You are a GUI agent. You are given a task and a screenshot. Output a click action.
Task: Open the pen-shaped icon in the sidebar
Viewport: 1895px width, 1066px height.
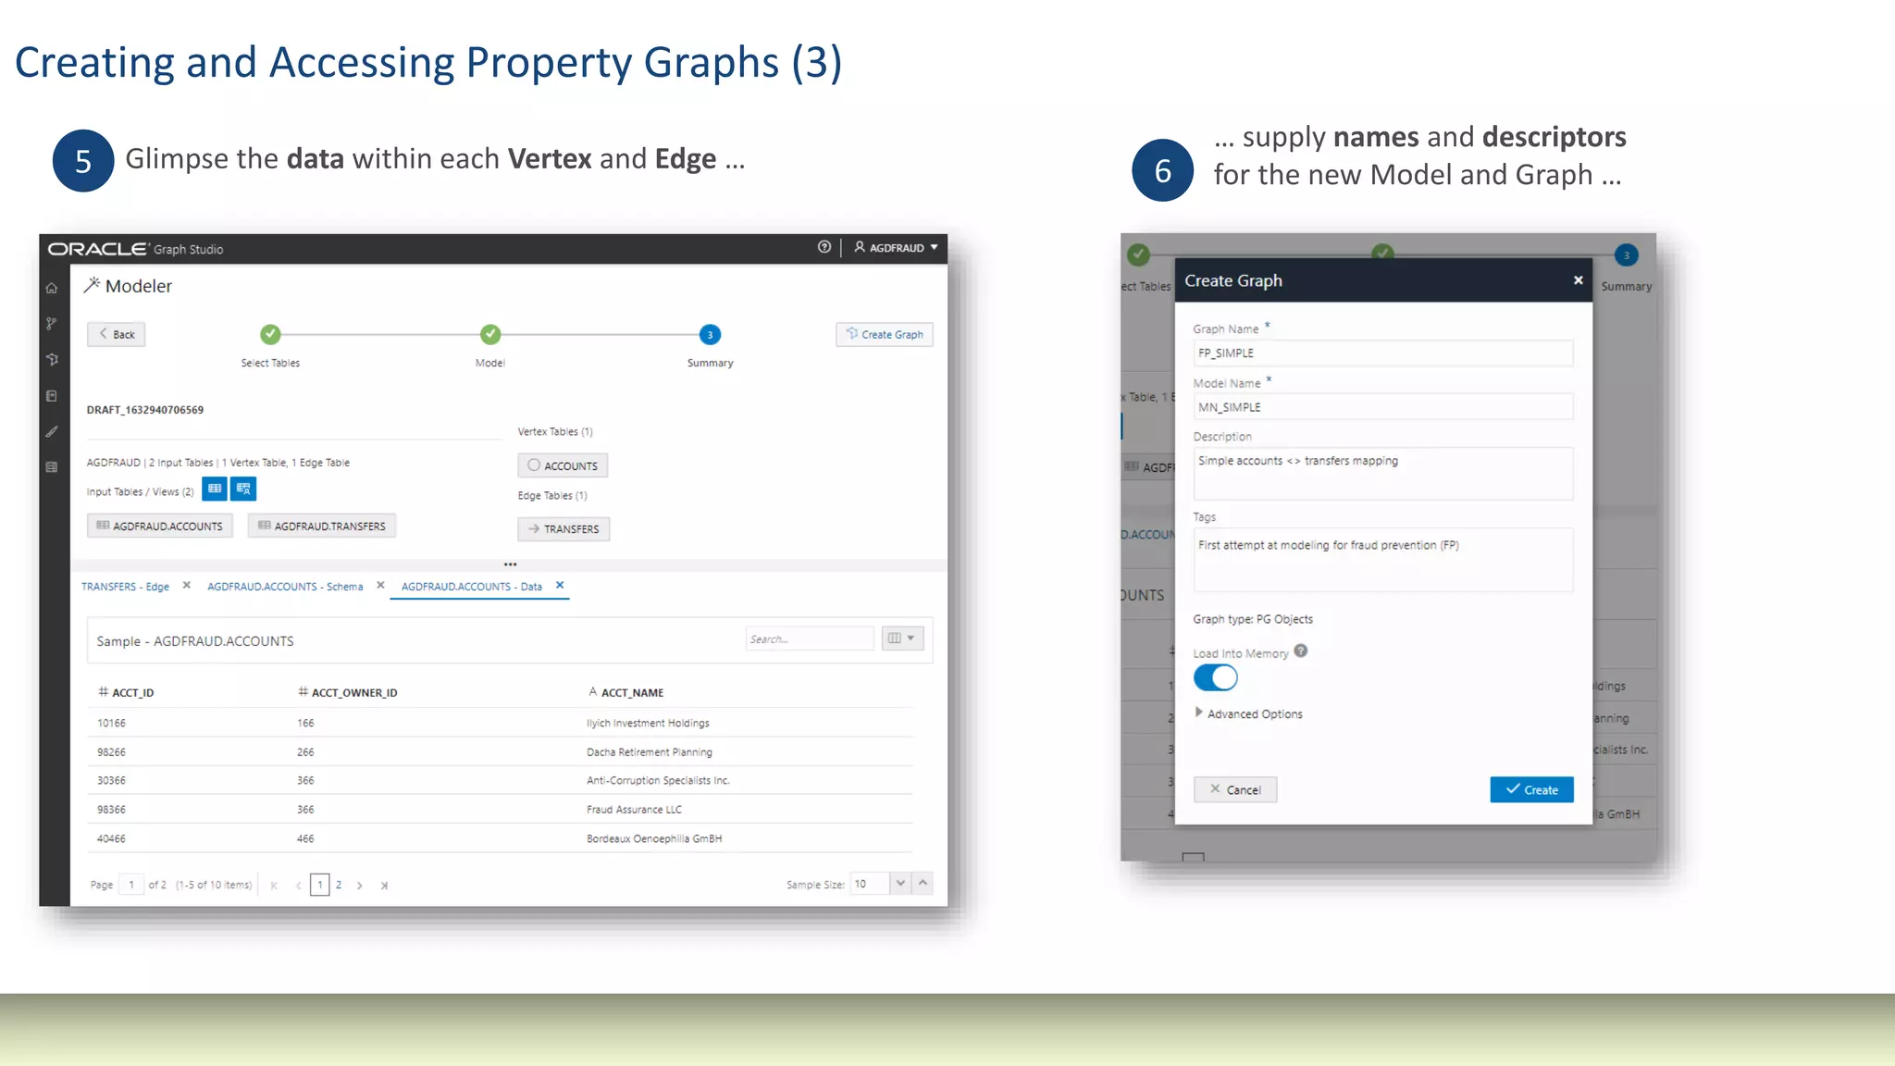click(x=52, y=431)
